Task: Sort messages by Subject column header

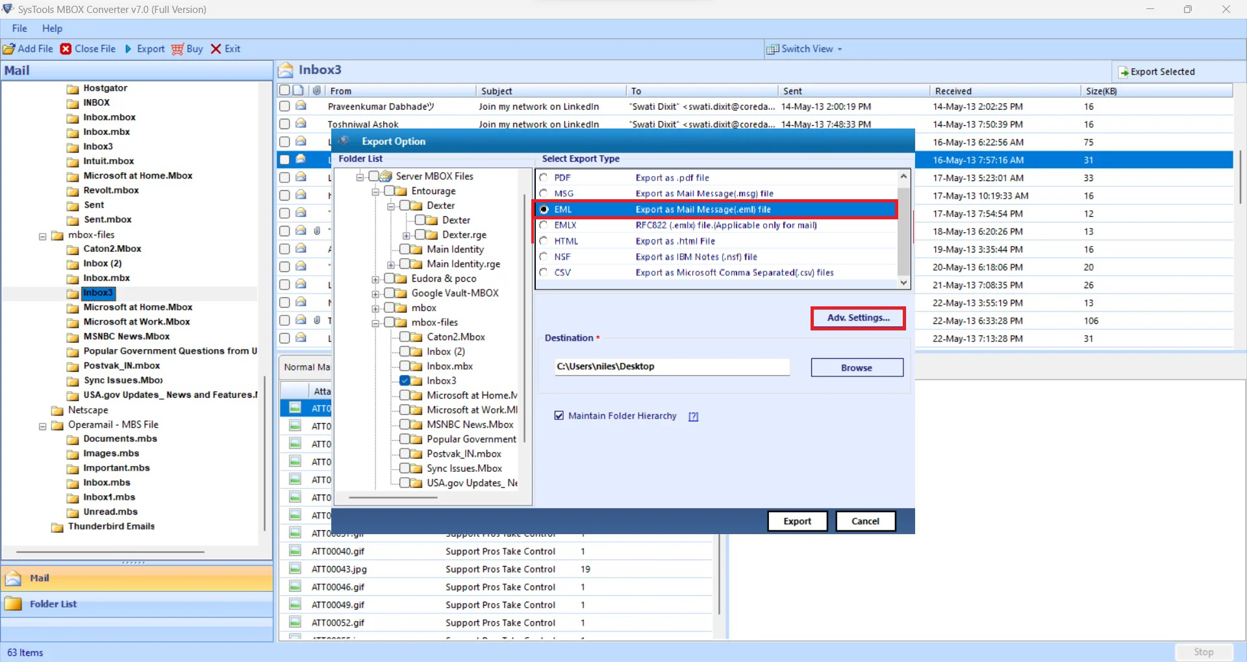Action: tap(551, 91)
